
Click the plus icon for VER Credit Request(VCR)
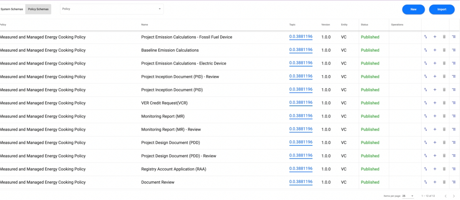click(x=435, y=103)
